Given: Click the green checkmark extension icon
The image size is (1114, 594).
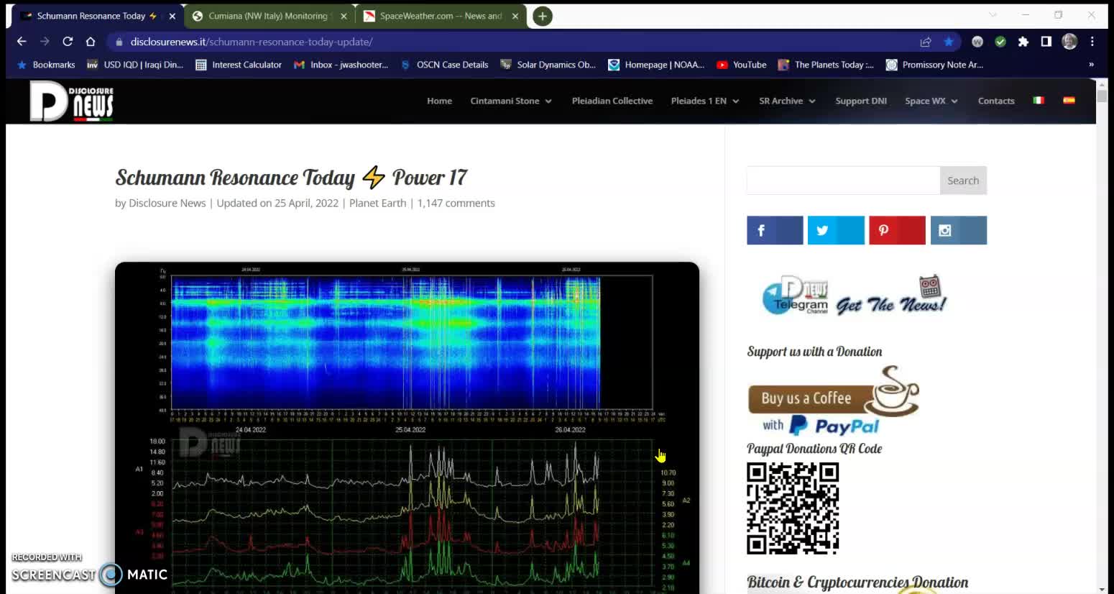Looking at the screenshot, I should 1000,42.
